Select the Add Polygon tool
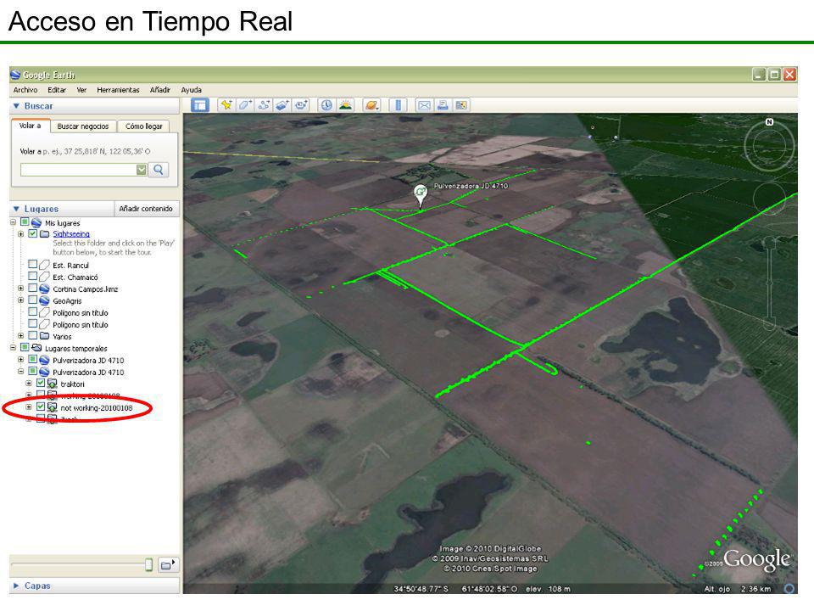814x611 pixels. [244, 105]
